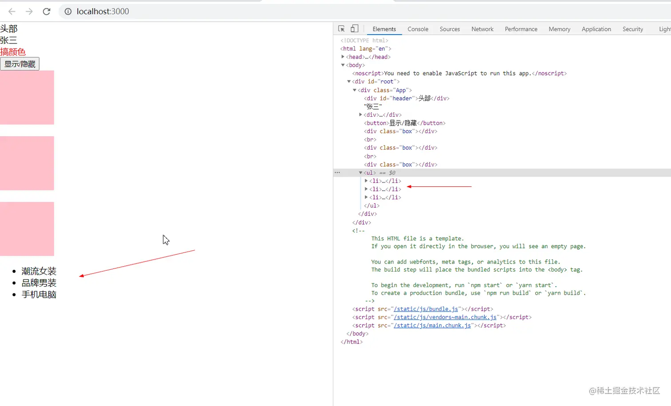Click the 张三 text on page
Image resolution: width=671 pixels, height=406 pixels.
pos(9,40)
